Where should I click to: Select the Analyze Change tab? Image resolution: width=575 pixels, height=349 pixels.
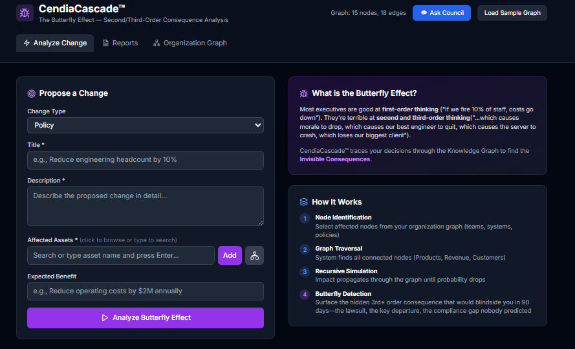(x=55, y=43)
